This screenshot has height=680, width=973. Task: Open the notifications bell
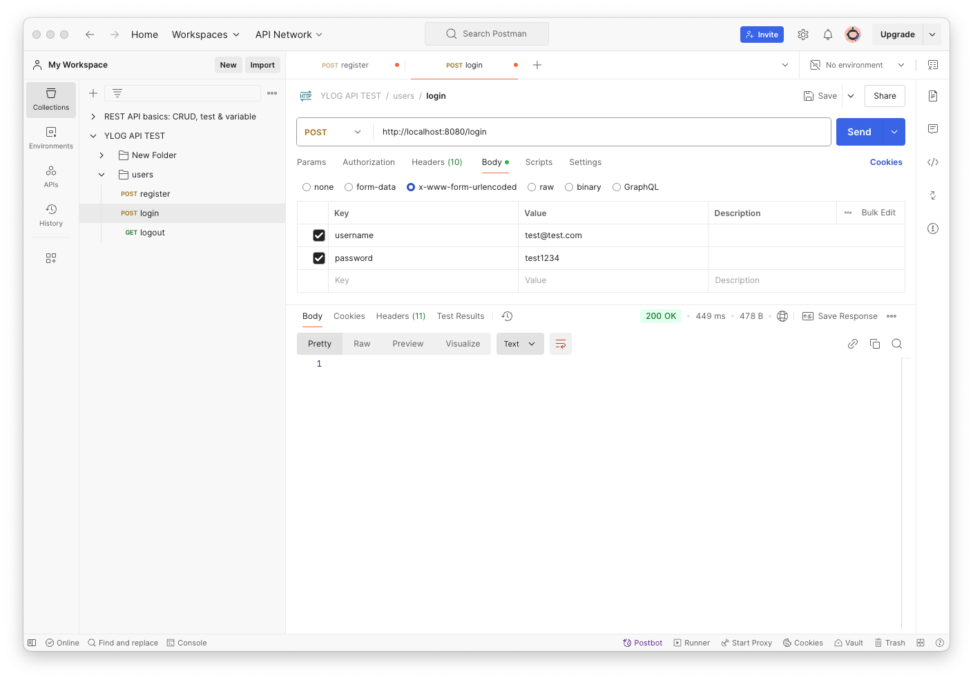[828, 35]
